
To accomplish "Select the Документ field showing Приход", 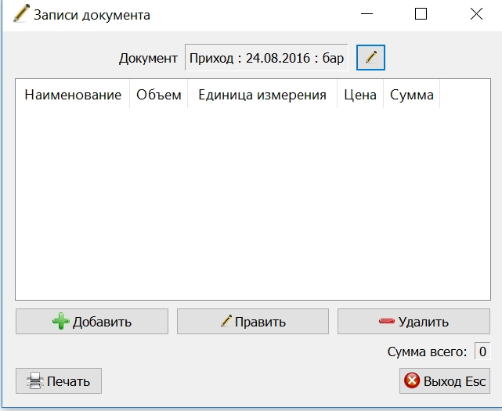I will (266, 58).
